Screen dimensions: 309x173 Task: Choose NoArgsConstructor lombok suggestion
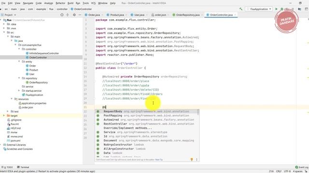[x=147, y=145]
